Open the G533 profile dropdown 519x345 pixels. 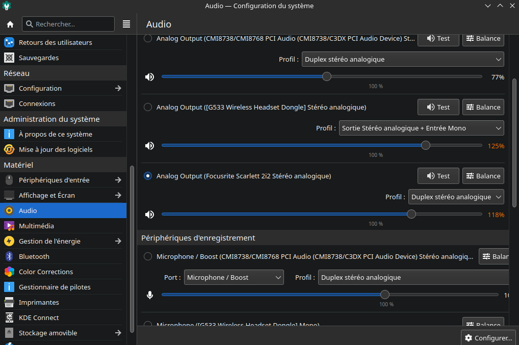click(421, 128)
